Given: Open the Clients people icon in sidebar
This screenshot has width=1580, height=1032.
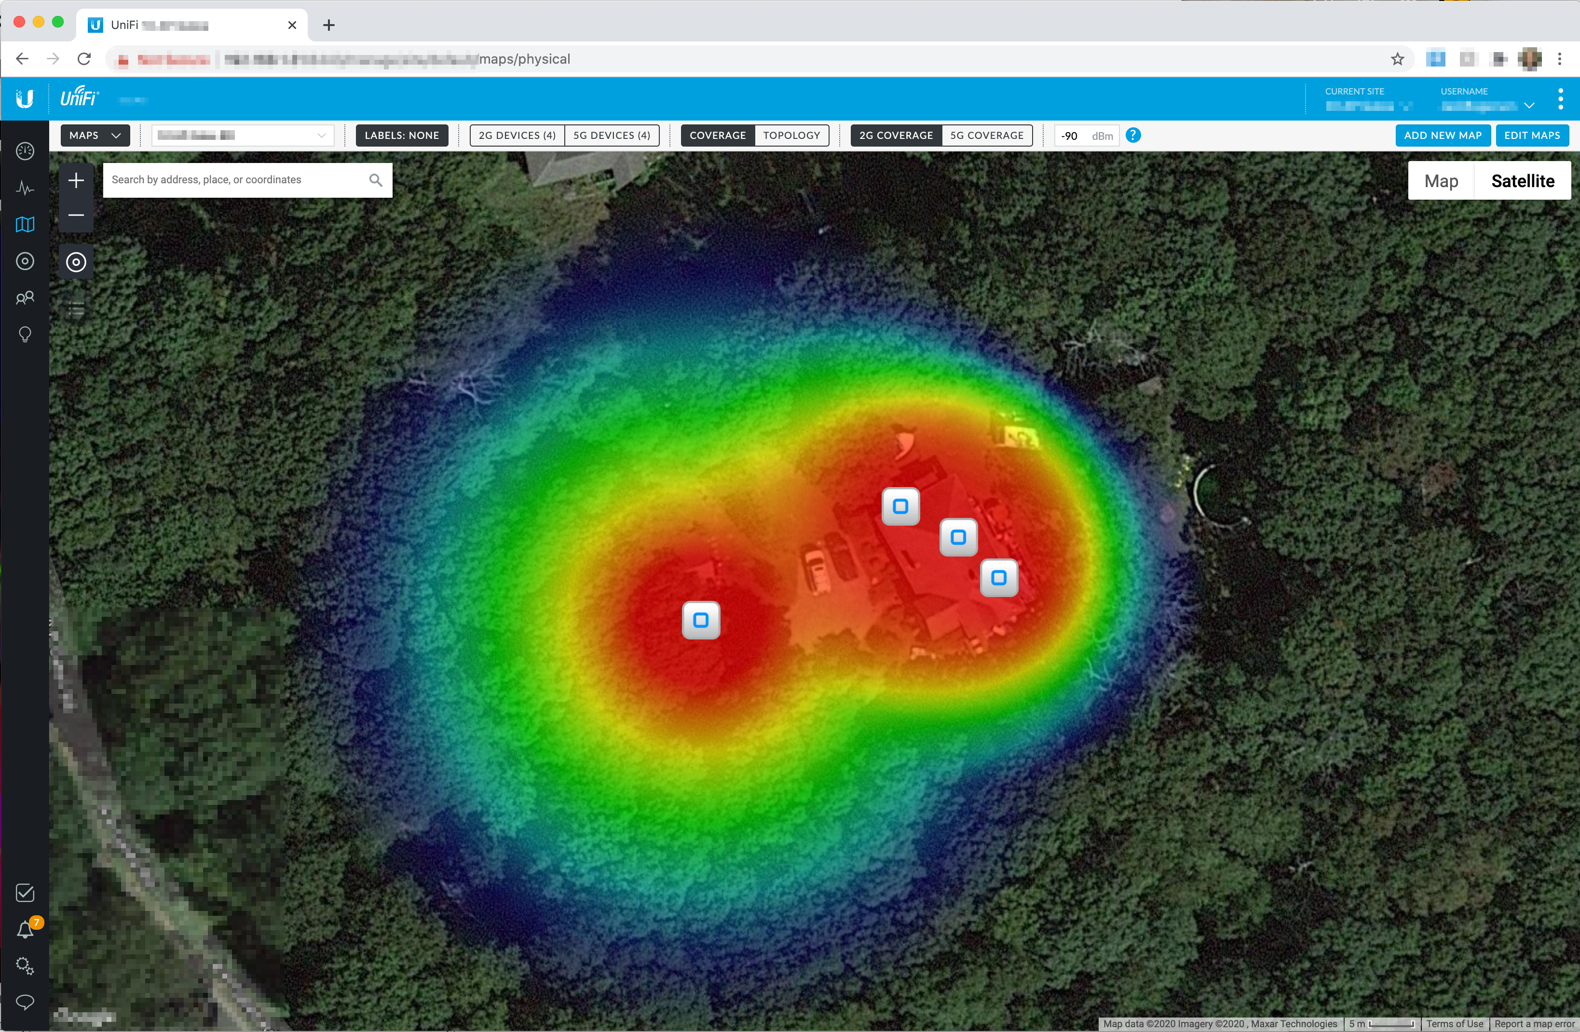Looking at the screenshot, I should coord(25,298).
